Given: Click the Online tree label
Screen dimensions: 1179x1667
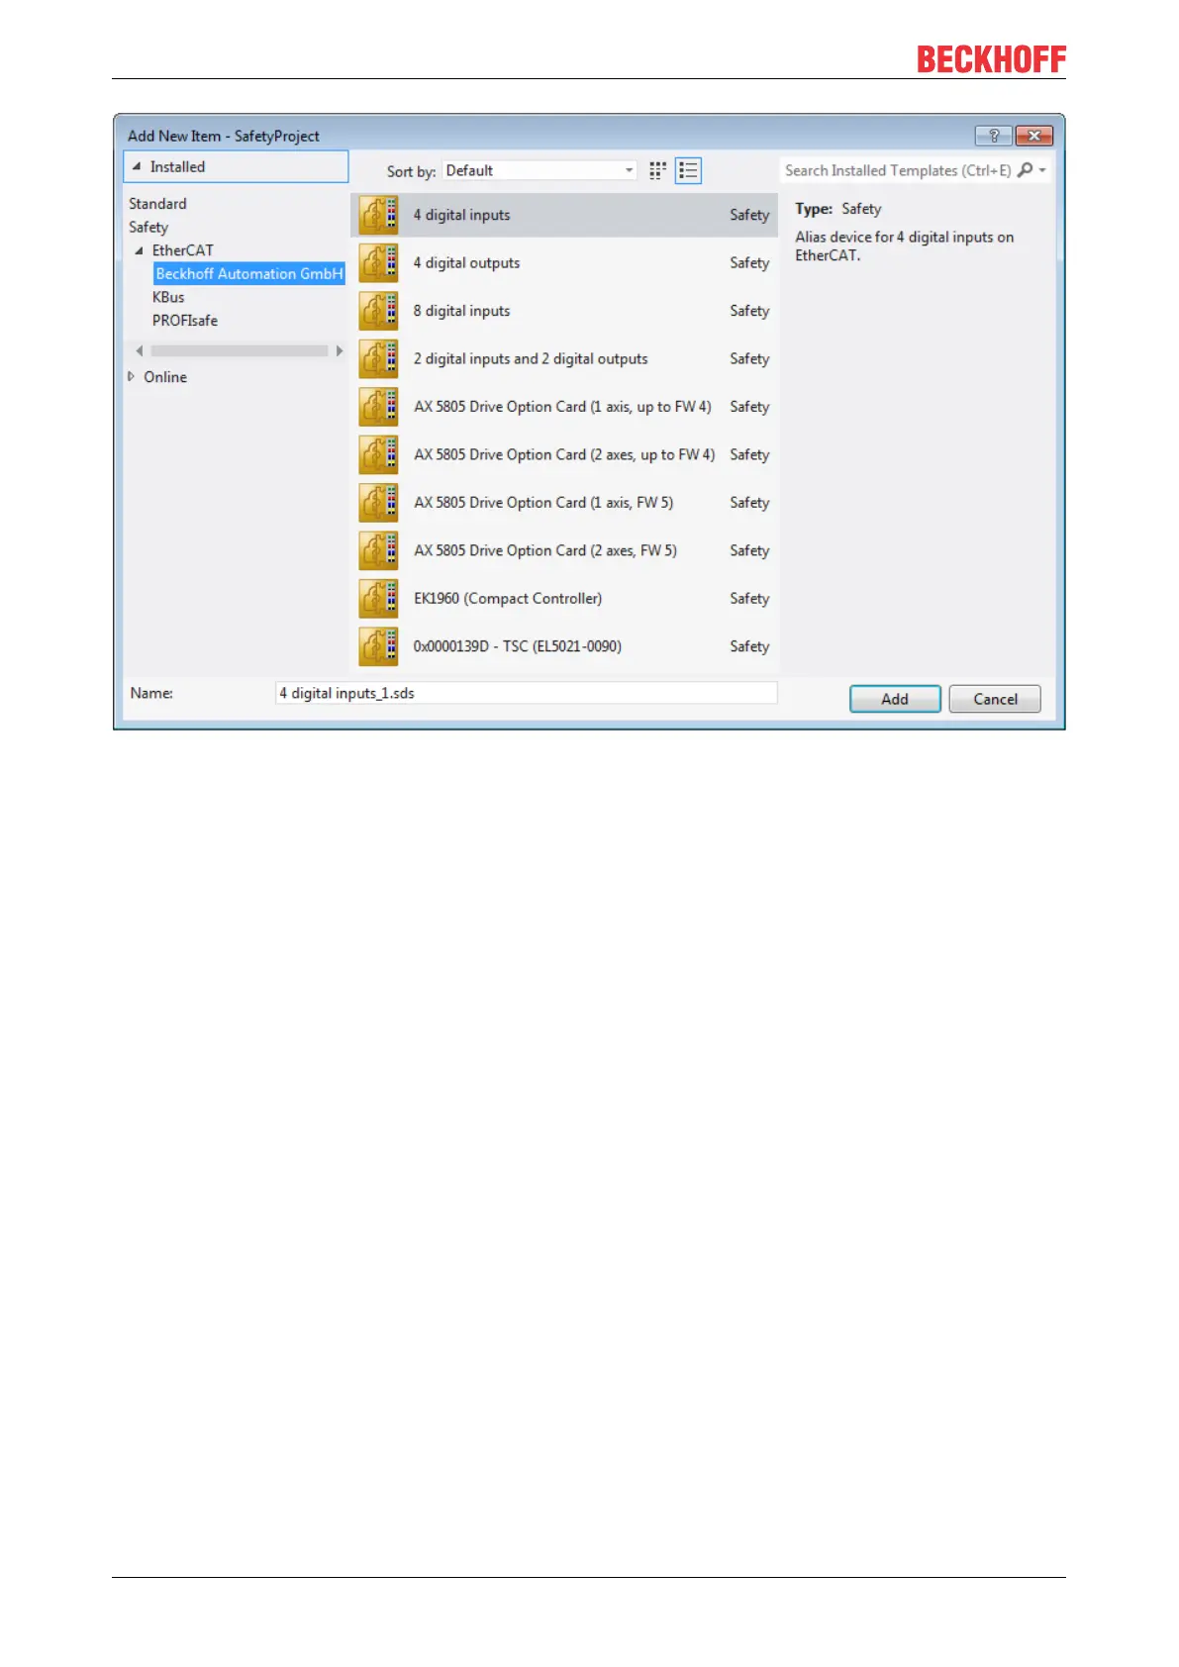Looking at the screenshot, I should (x=165, y=377).
